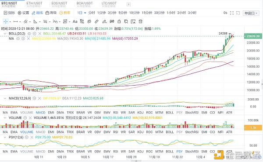The image size is (263, 162).
Task: Switch to the LTC/USDT tab
Action: (x=109, y=4)
